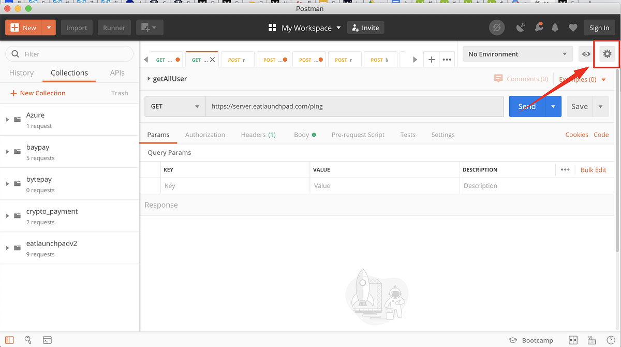621x347 pixels.
Task: Open Bulk Edit for query params
Action: (593, 169)
